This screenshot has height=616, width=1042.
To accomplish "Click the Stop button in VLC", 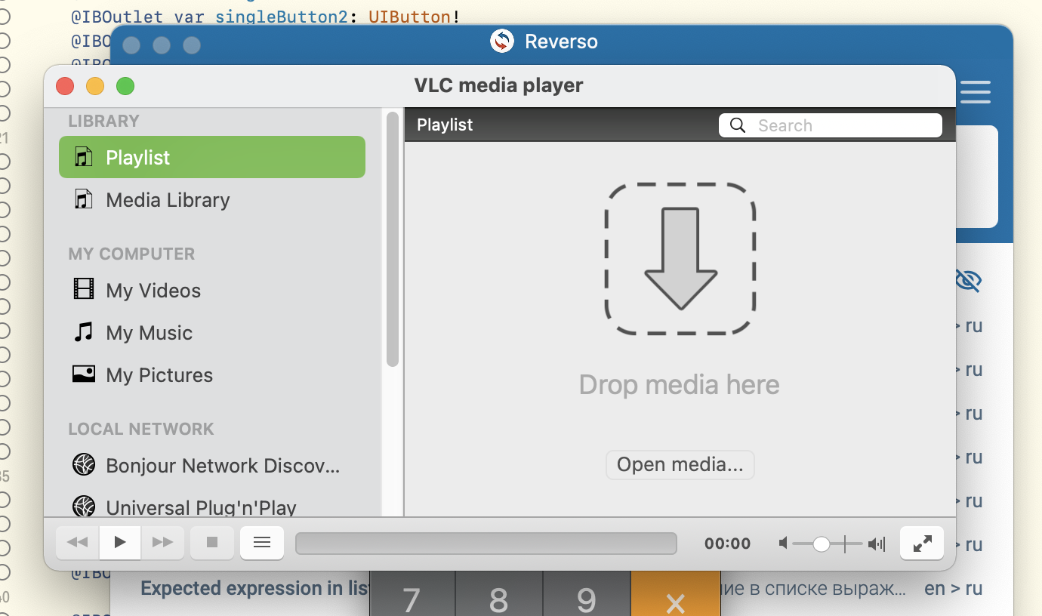I will pos(212,542).
